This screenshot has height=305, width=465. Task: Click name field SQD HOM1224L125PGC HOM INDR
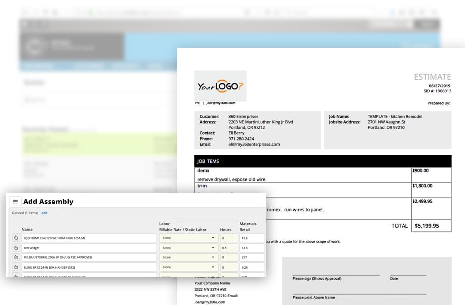(x=89, y=238)
